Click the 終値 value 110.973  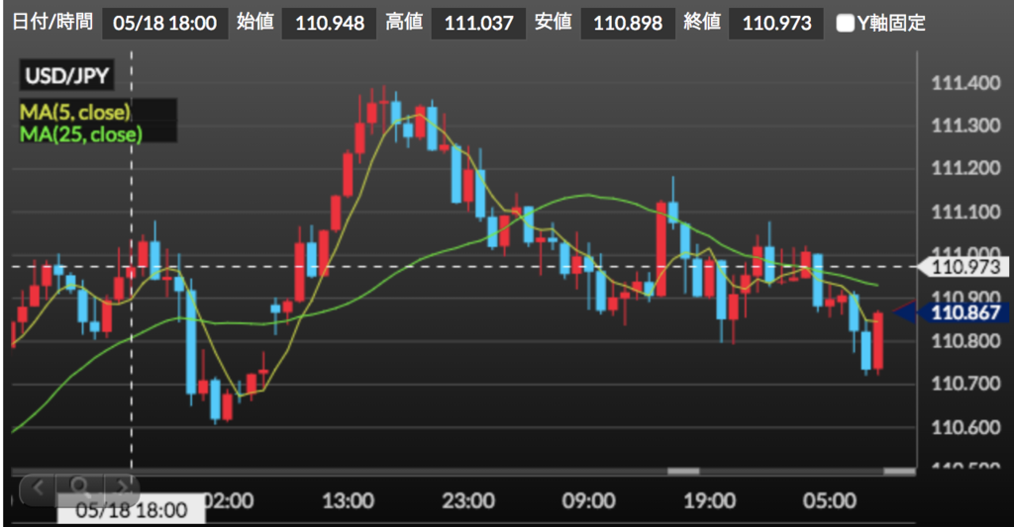point(776,24)
